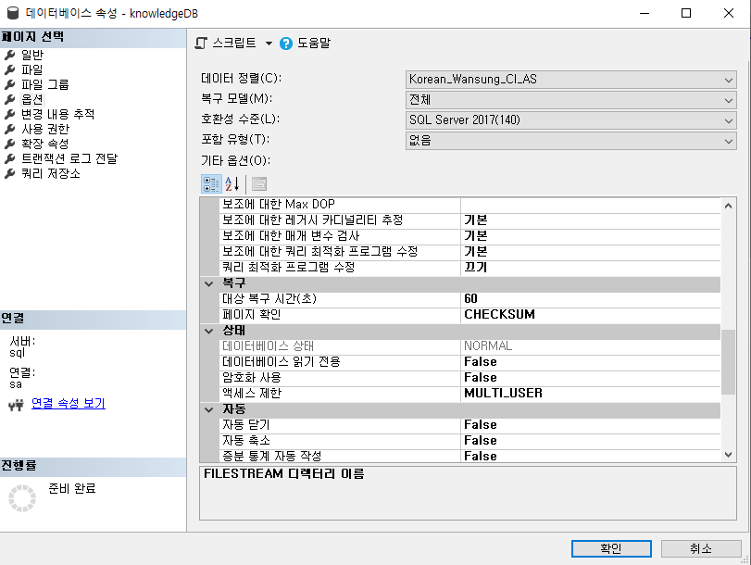
Task: Select 액세스 제한 value MULTI_USER
Action: (591, 394)
